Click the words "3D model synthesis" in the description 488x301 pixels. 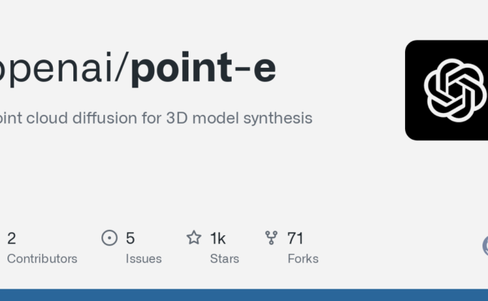(x=239, y=118)
